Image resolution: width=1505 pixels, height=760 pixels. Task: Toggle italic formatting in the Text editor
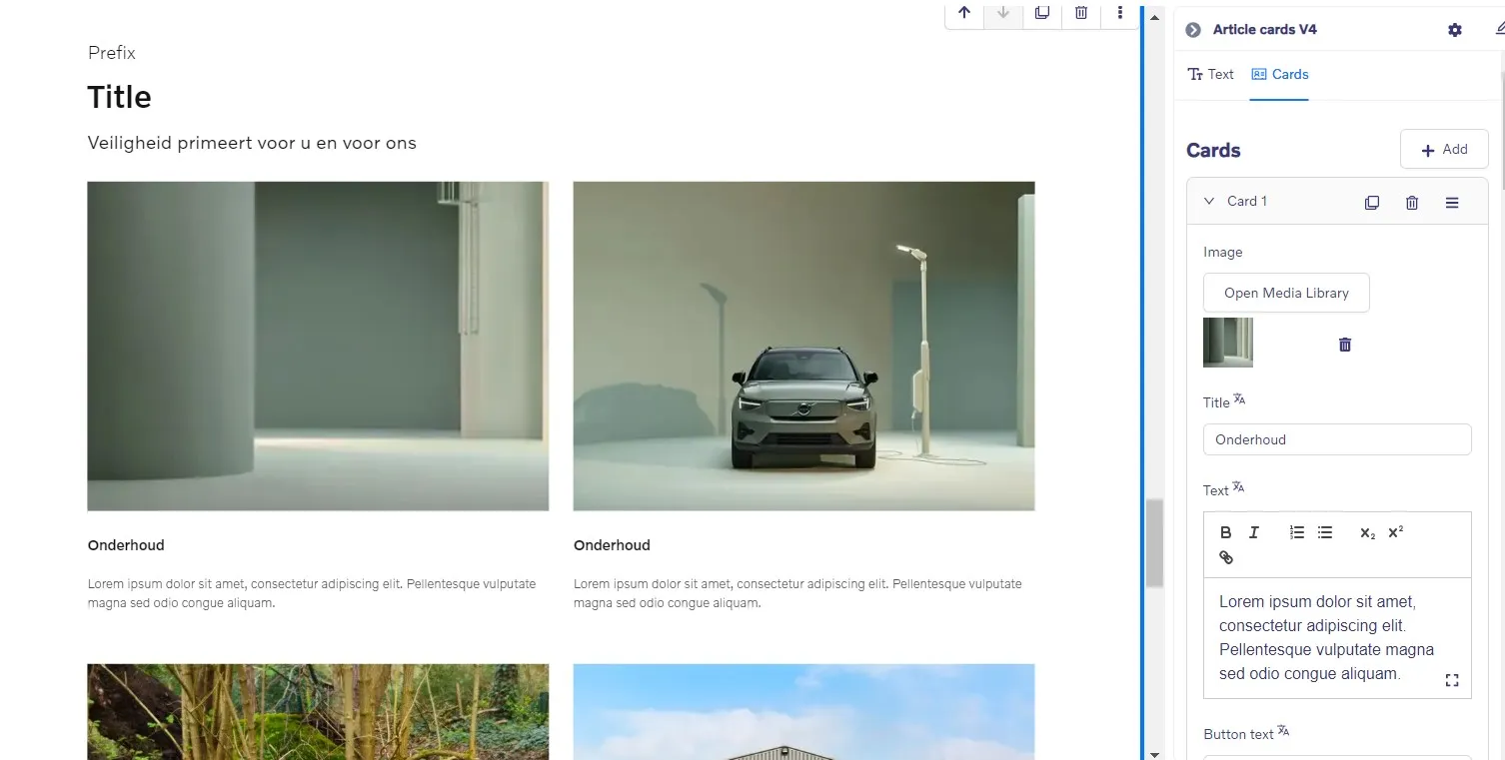click(x=1254, y=532)
